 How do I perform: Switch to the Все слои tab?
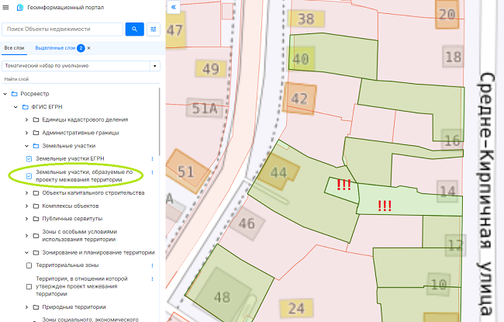tap(15, 48)
